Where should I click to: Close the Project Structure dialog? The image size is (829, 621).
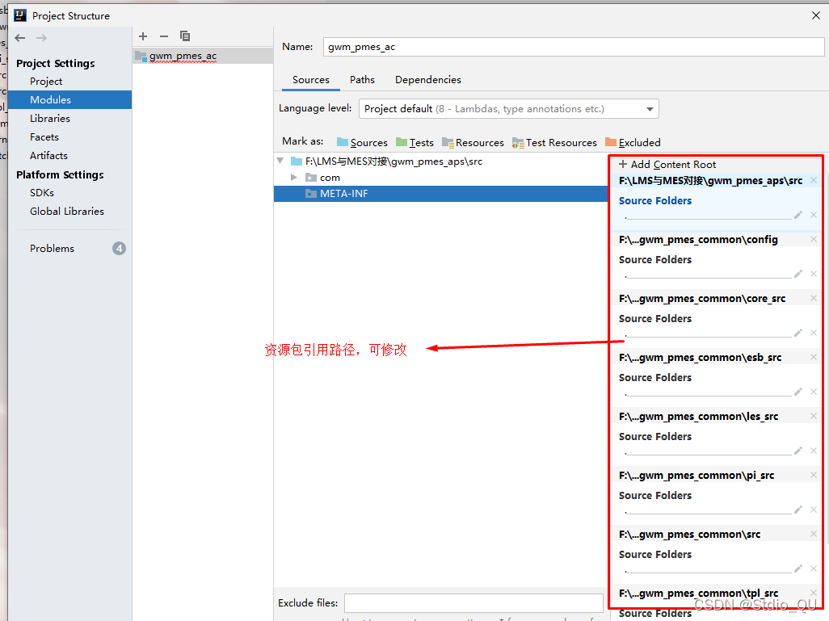[816, 16]
